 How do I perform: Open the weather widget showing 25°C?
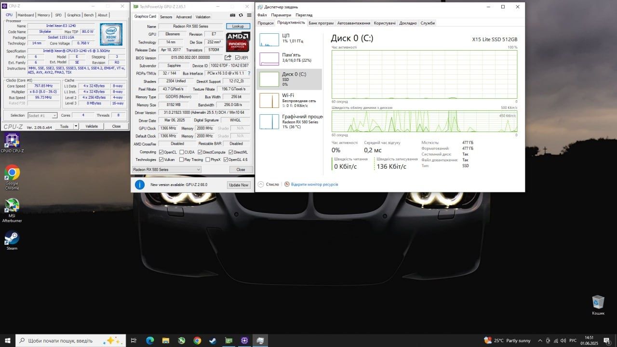[507, 341]
